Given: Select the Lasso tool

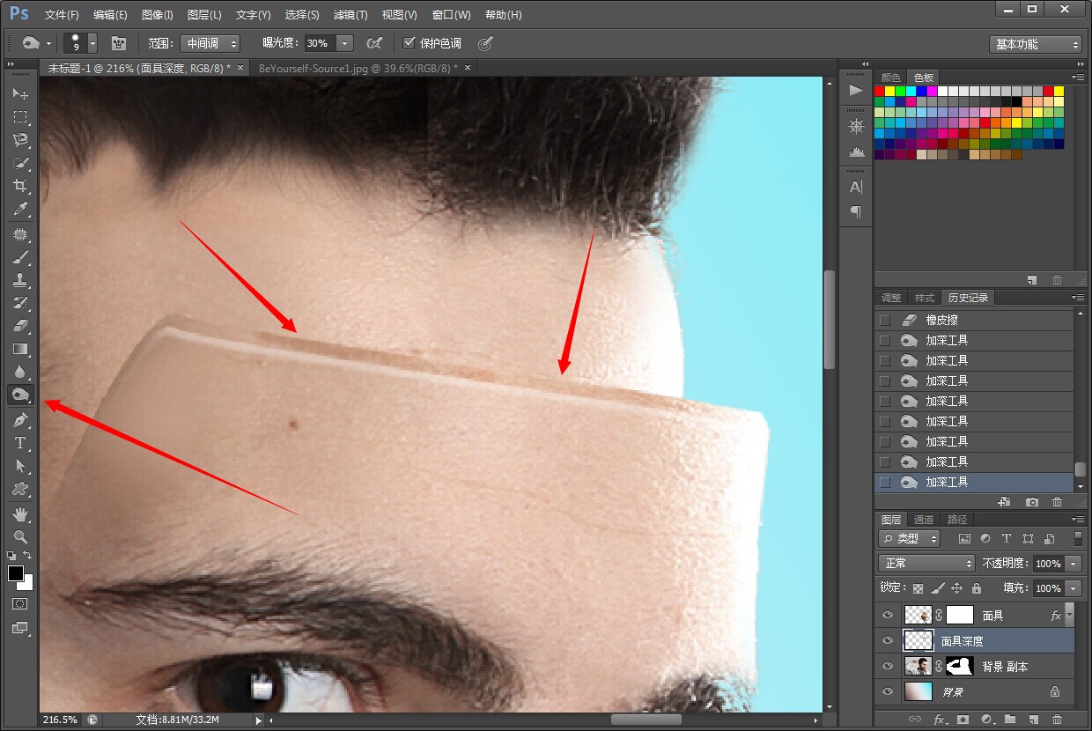Looking at the screenshot, I should click(x=20, y=139).
